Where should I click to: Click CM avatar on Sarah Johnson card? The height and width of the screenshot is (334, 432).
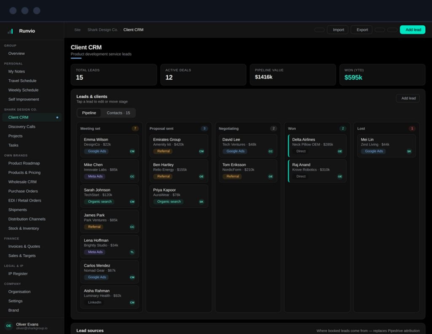pyautogui.click(x=132, y=202)
